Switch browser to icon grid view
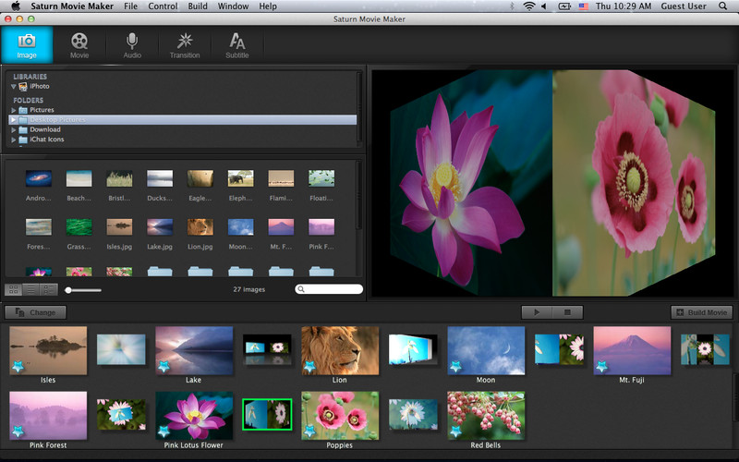Viewport: 739px width, 462px height. (x=13, y=289)
